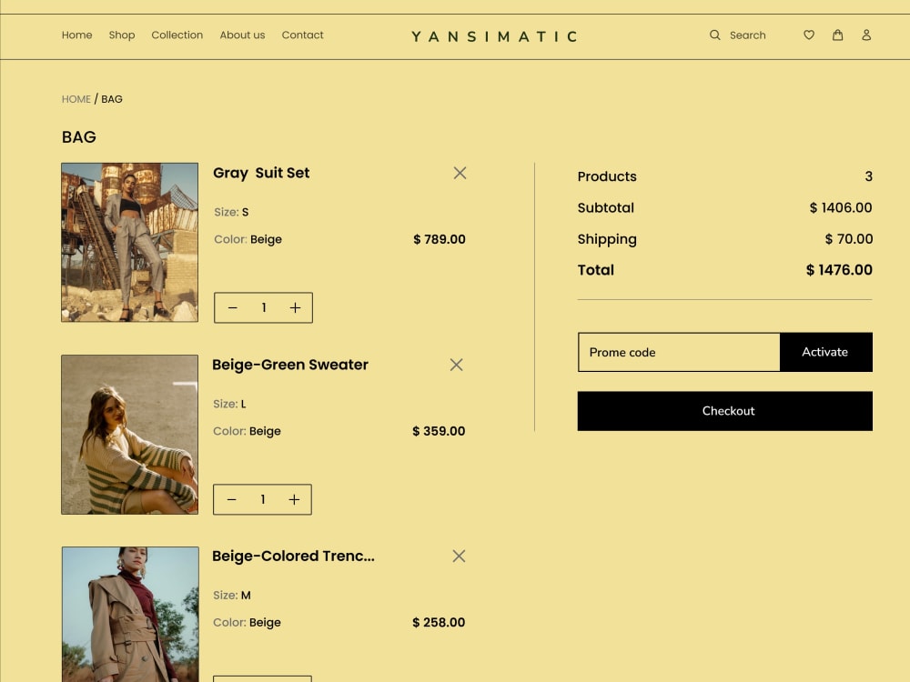Open the Collection menu item
This screenshot has width=910, height=682.
(x=177, y=35)
